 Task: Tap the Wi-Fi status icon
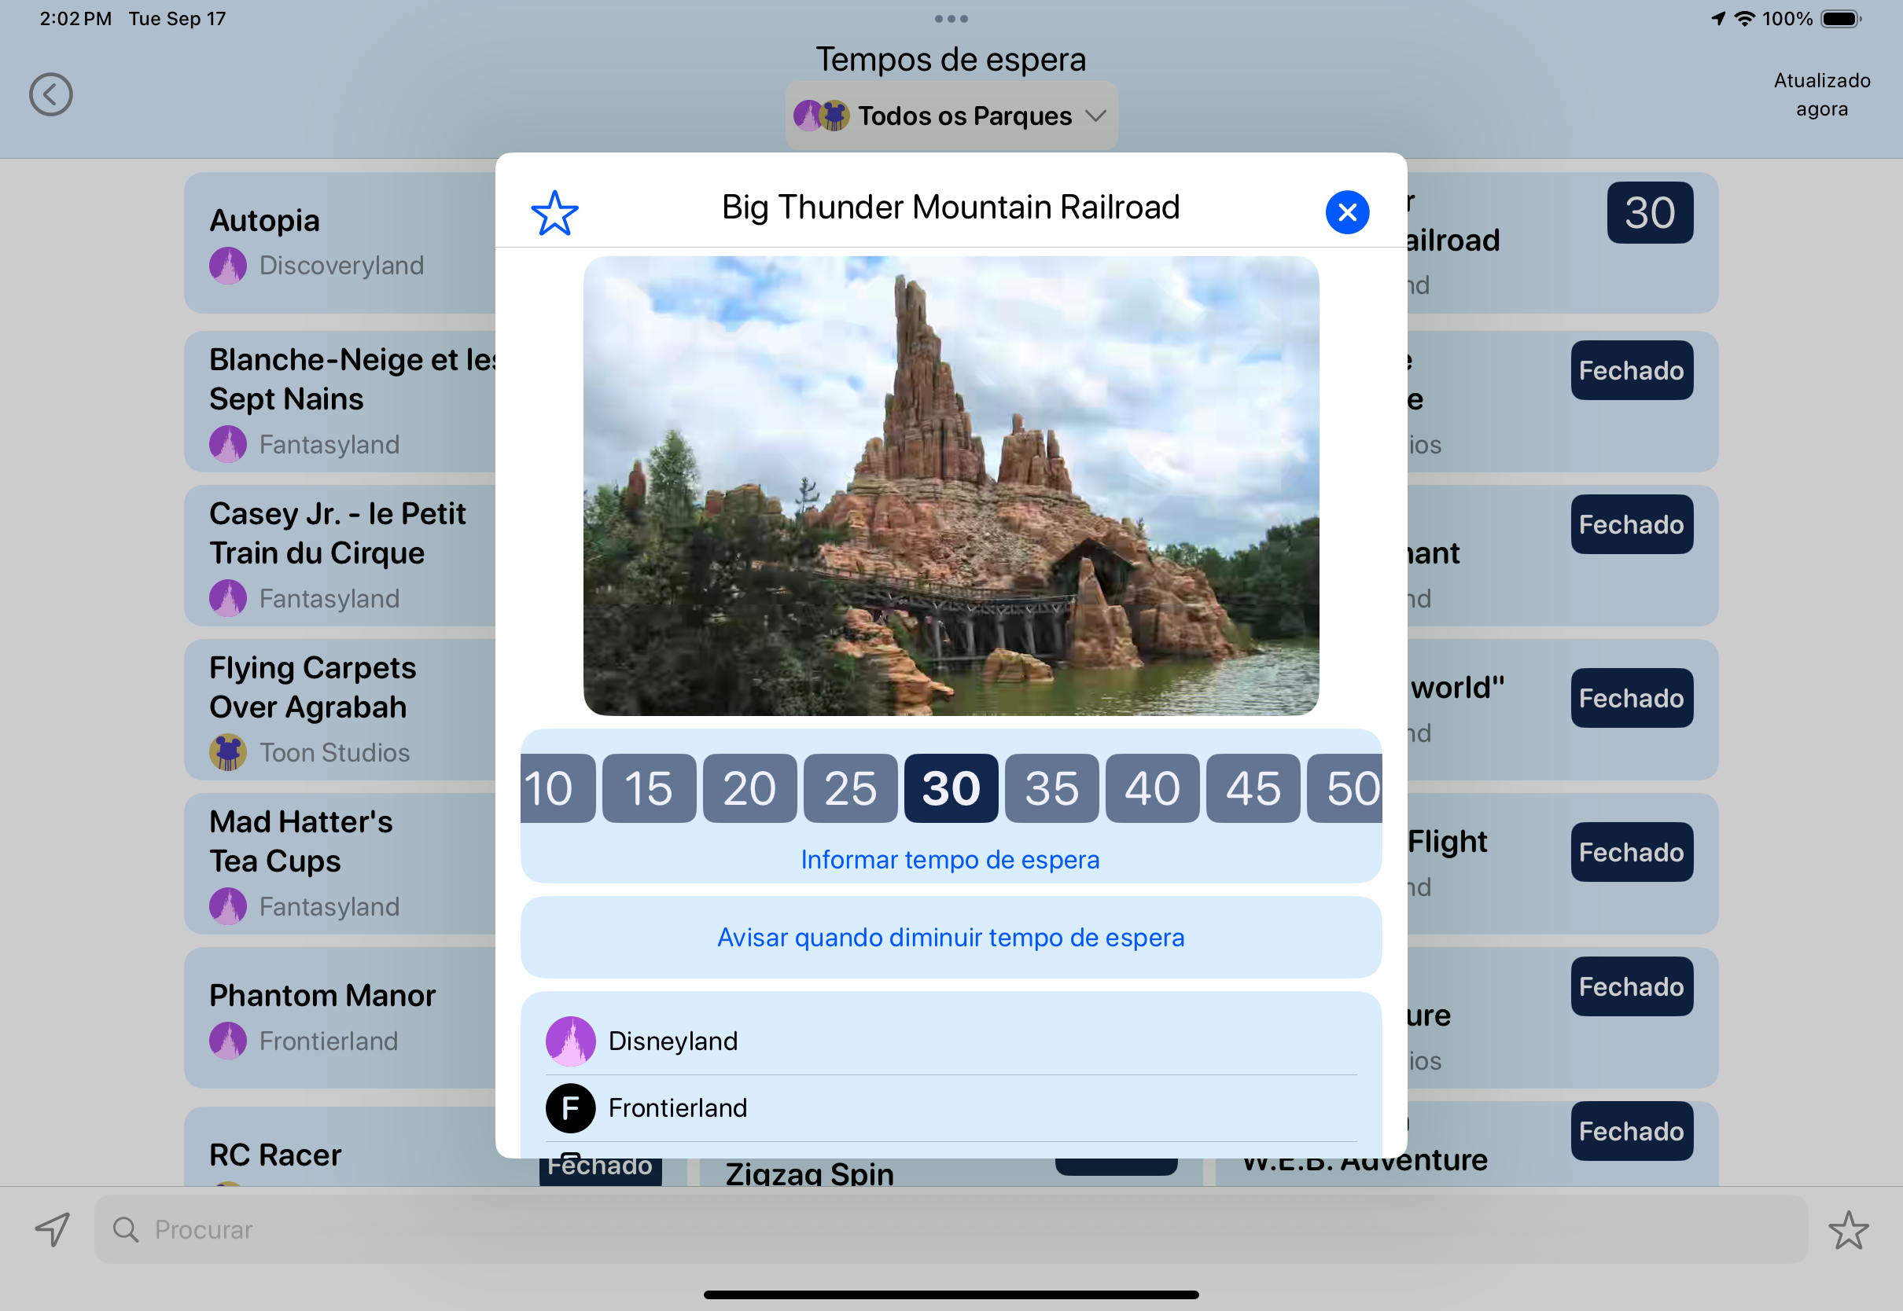[x=1743, y=19]
